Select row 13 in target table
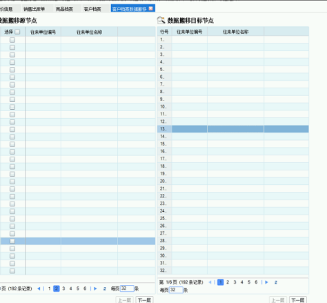Image resolution: width=327 pixels, height=303 pixels. point(233,129)
